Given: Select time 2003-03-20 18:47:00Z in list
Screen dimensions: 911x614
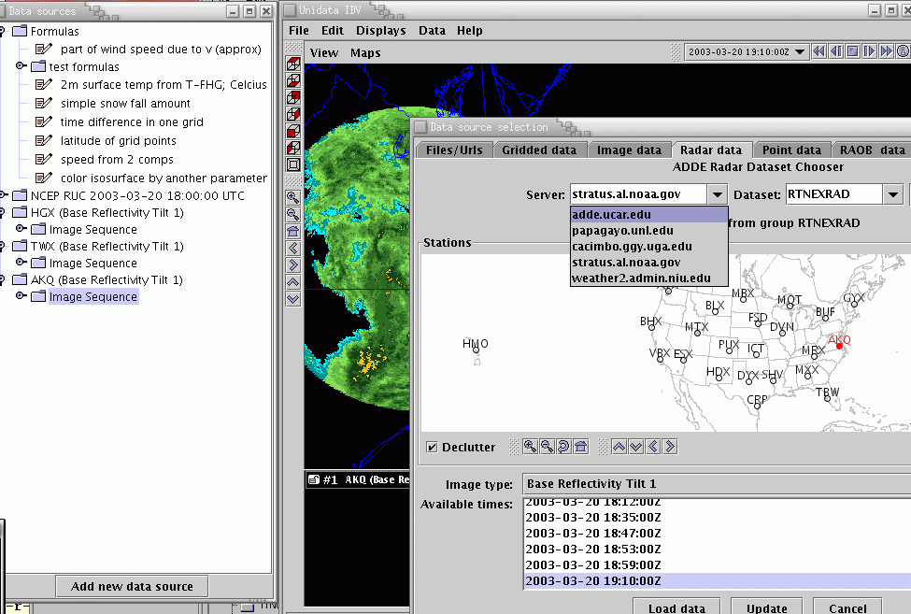Looking at the screenshot, I should coord(592,533).
